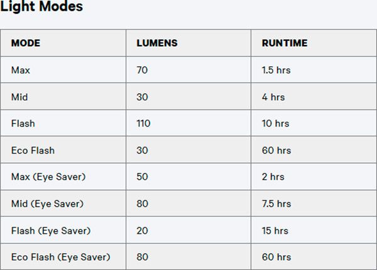The image size is (377, 270).
Task: Click the plain Mid mode cell
Action: pos(19,97)
